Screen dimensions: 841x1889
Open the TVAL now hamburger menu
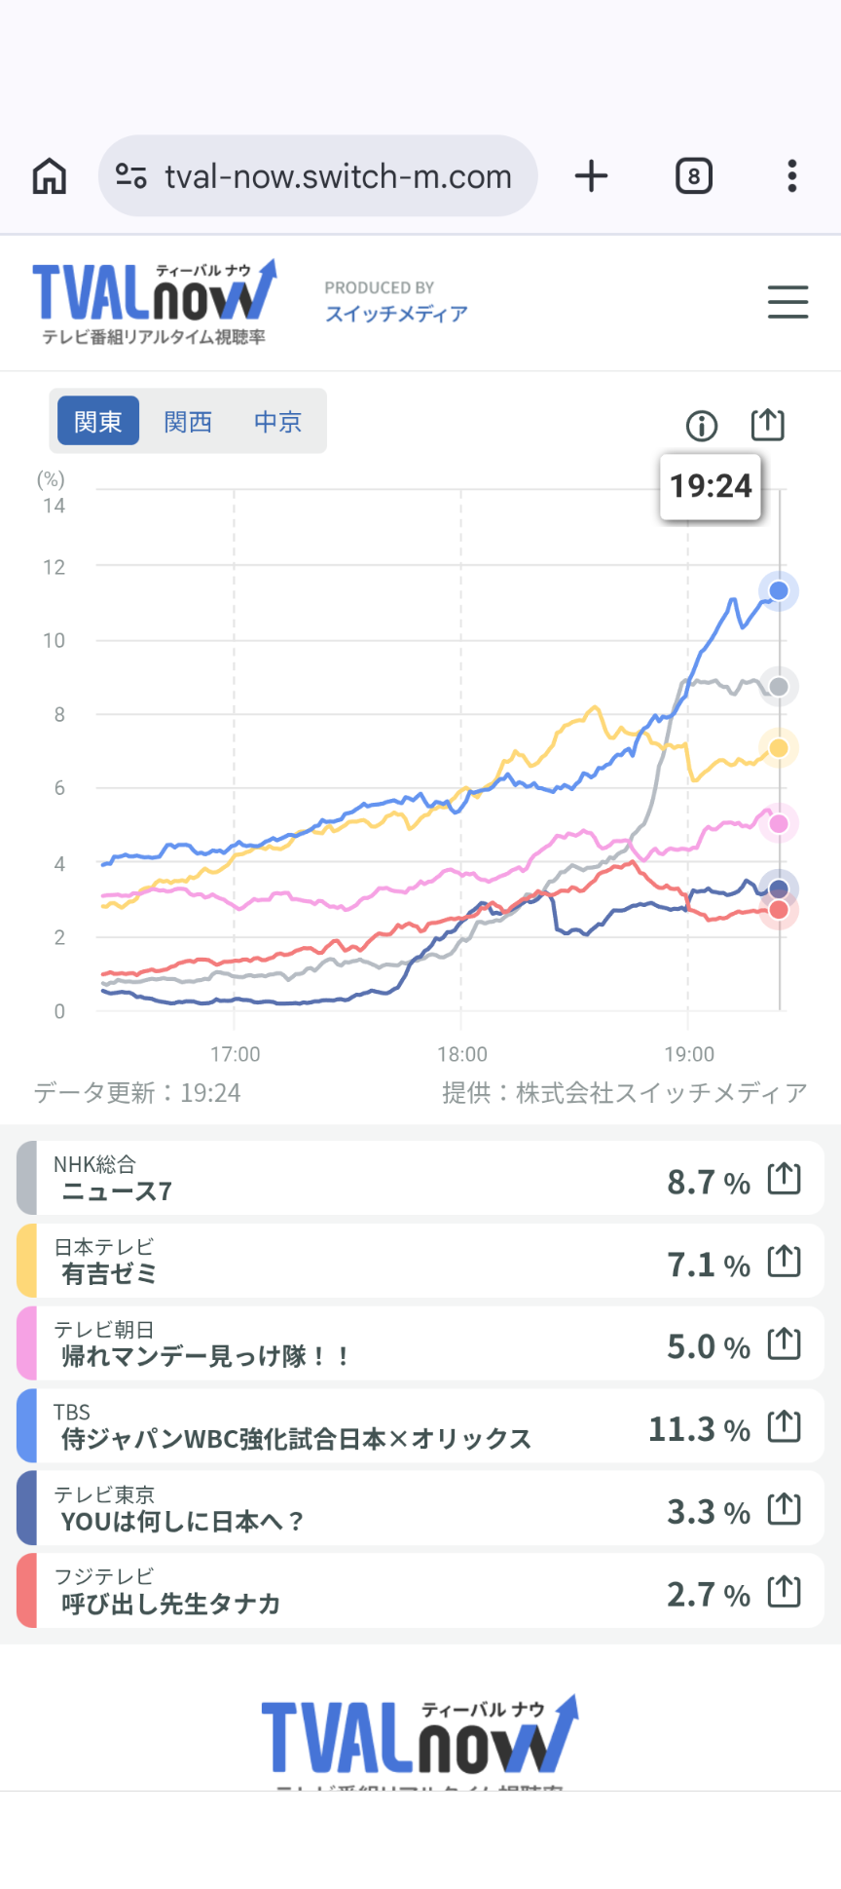tap(787, 302)
